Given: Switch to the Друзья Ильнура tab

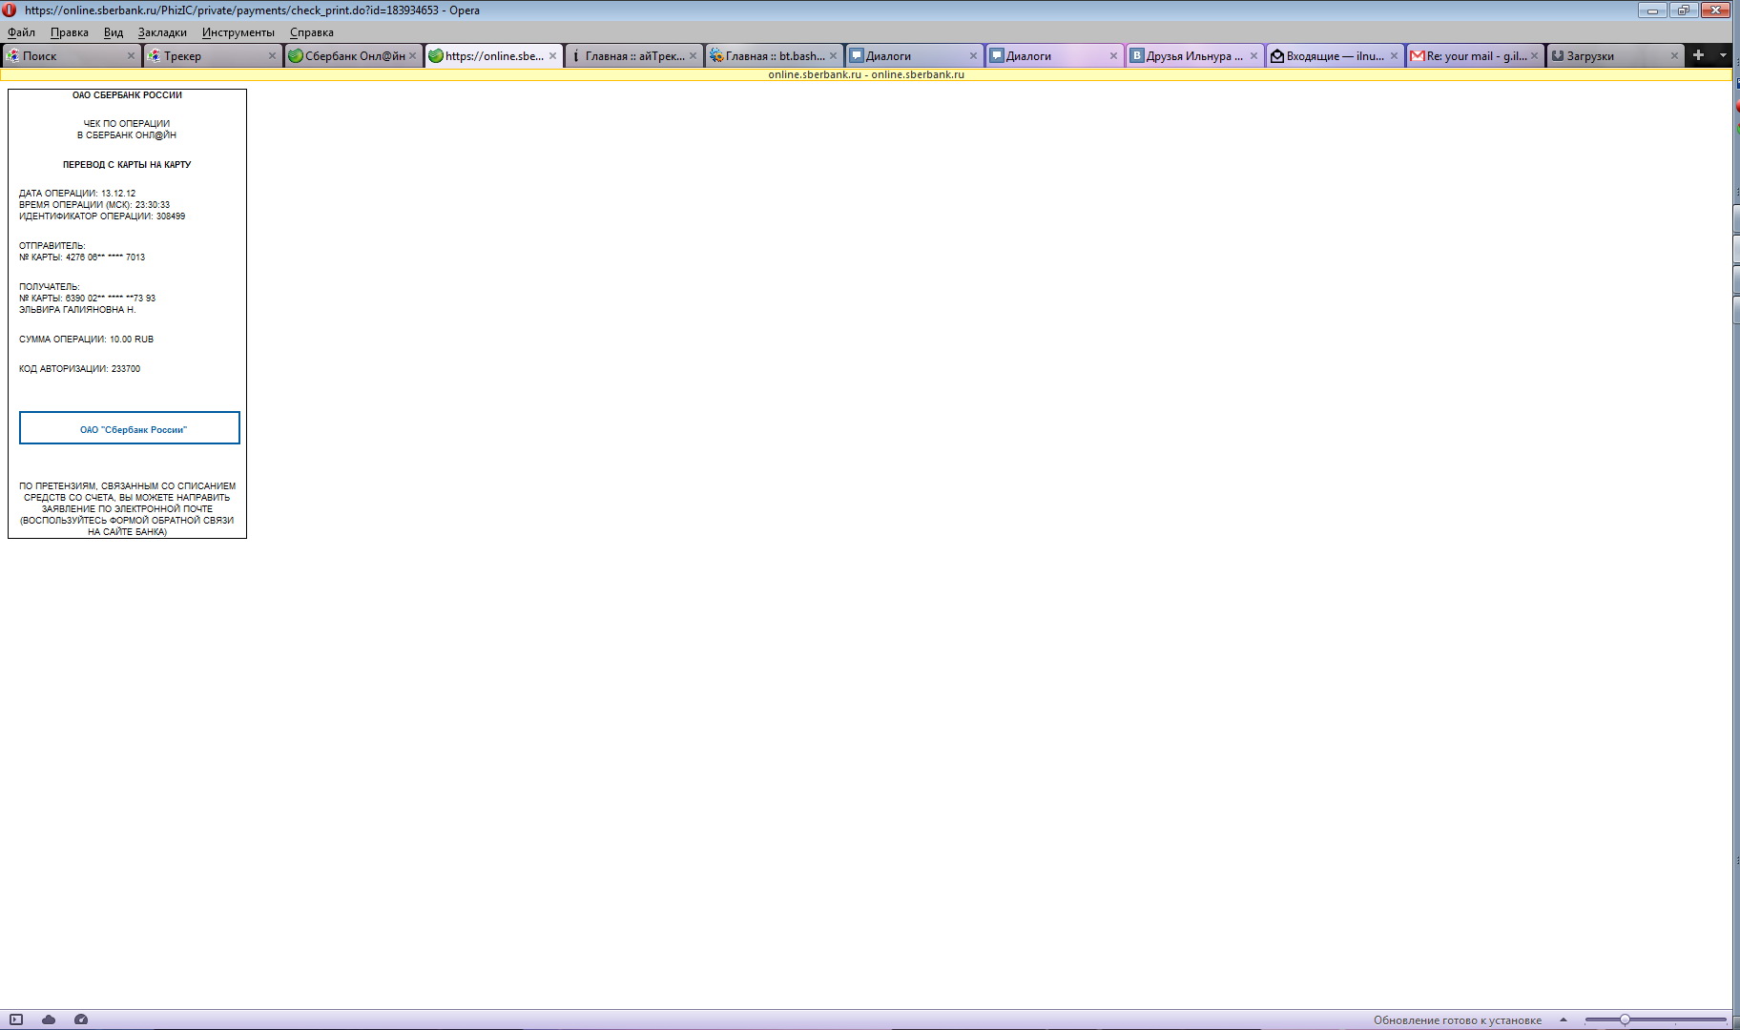Looking at the screenshot, I should pyautogui.click(x=1194, y=56).
